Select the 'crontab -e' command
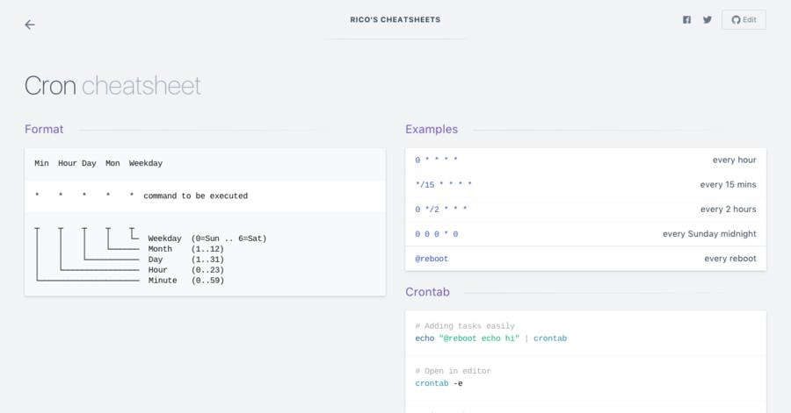791x413 pixels. 439,383
